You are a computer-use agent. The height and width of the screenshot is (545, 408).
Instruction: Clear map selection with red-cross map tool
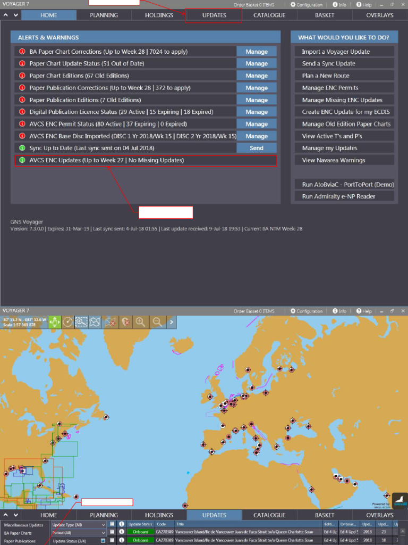pos(110,322)
